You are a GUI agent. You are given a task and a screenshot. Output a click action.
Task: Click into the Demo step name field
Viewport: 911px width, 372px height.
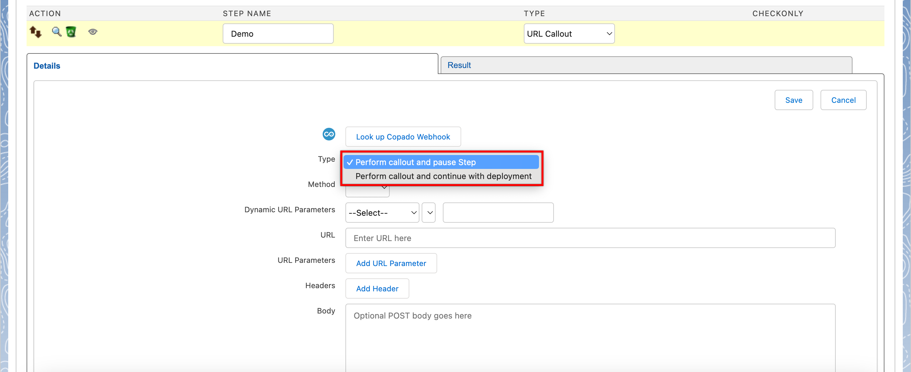278,34
